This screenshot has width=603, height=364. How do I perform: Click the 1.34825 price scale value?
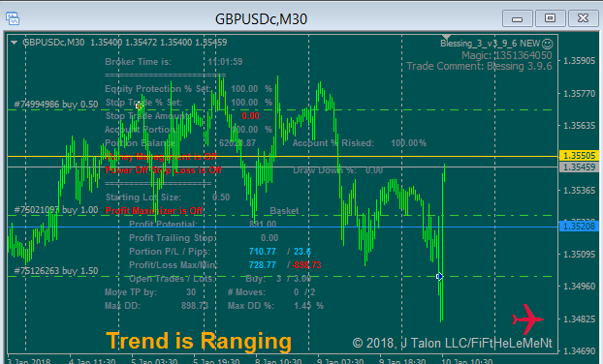(579, 318)
